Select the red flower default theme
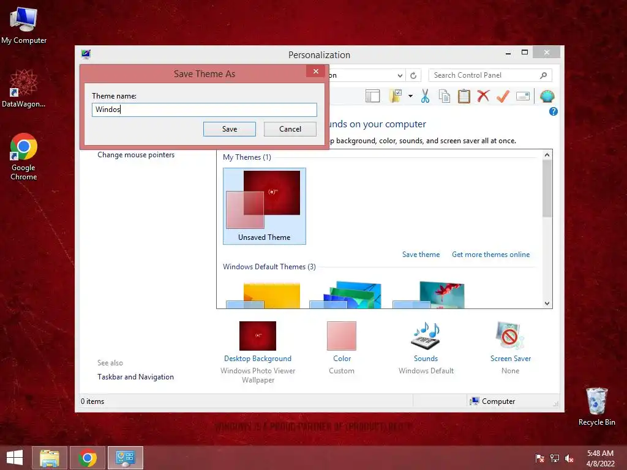Viewport: 627px width, 470px height. point(429,295)
